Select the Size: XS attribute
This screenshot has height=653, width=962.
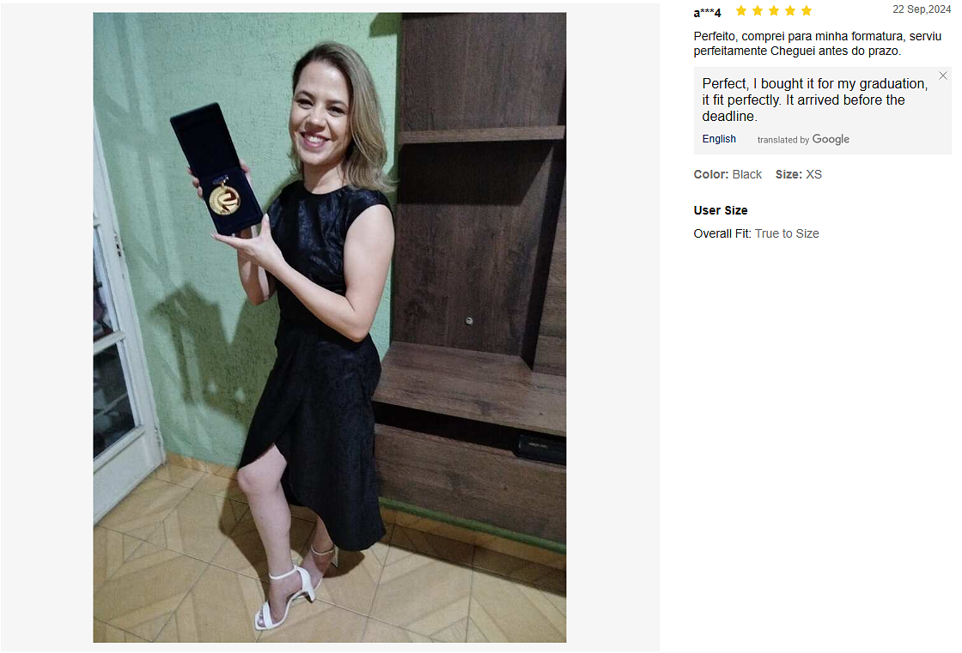click(x=798, y=174)
